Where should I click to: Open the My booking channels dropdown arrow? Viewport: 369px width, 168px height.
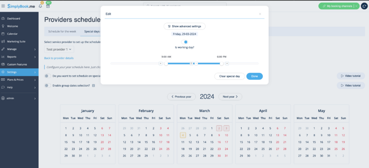click(x=357, y=6)
